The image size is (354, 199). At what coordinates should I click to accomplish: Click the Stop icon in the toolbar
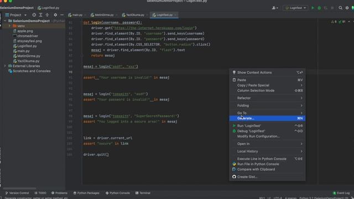pos(332,8)
